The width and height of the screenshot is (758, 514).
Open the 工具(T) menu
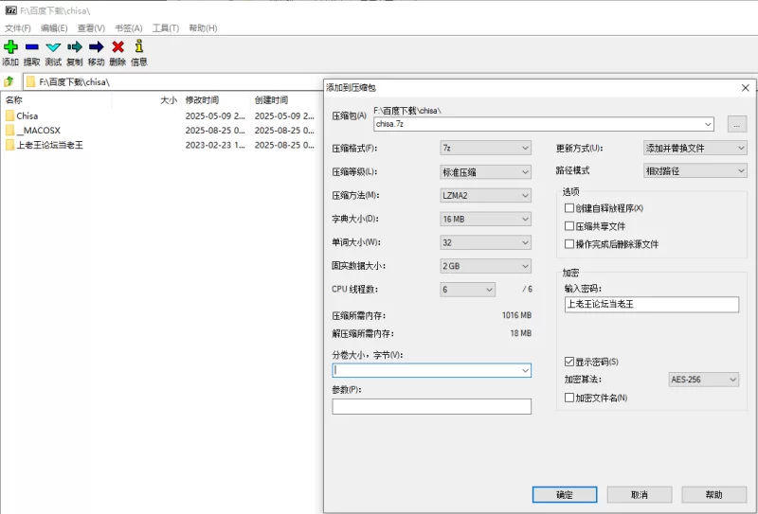tap(166, 28)
